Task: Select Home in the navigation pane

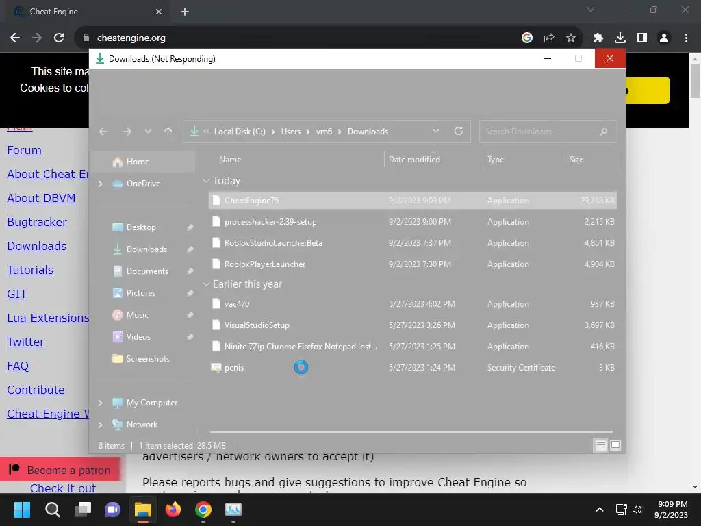Action: click(x=142, y=162)
